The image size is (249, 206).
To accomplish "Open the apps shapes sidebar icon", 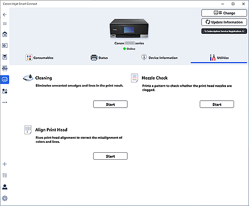I will [x=4, y=91].
